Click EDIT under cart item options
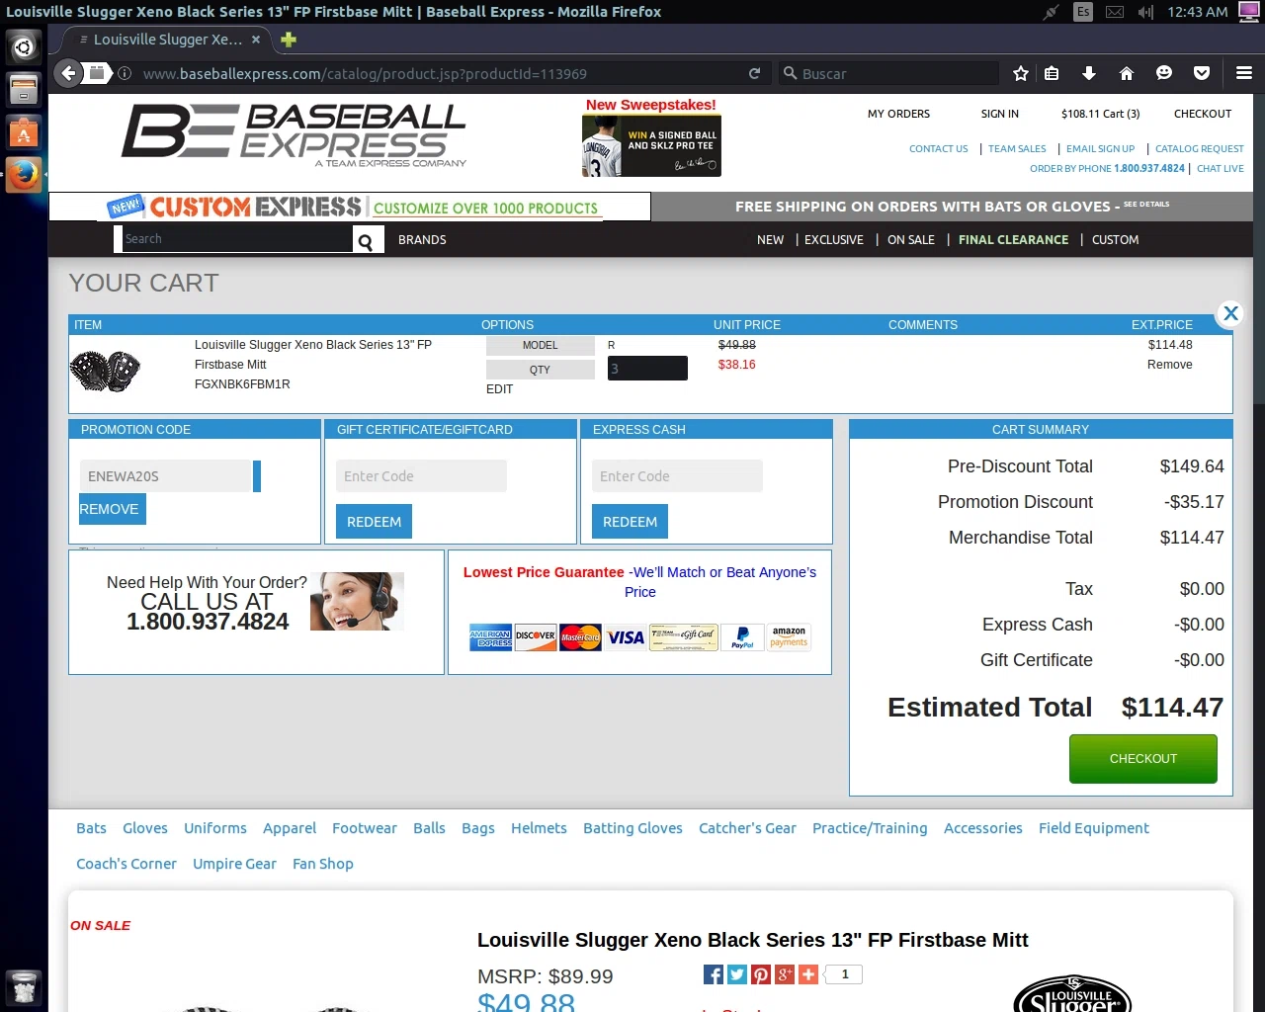Viewport: 1265px width, 1012px height. [x=499, y=389]
